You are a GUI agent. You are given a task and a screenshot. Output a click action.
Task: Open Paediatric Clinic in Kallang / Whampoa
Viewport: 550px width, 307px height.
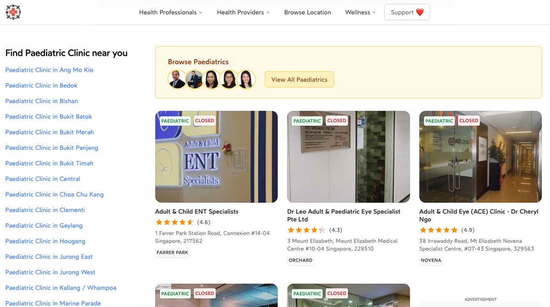[61, 288]
